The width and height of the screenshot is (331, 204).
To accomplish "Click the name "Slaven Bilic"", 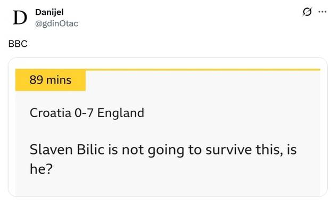I will [x=67, y=150].
